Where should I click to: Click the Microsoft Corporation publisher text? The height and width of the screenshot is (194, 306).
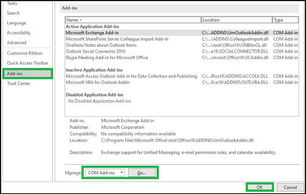point(122,127)
